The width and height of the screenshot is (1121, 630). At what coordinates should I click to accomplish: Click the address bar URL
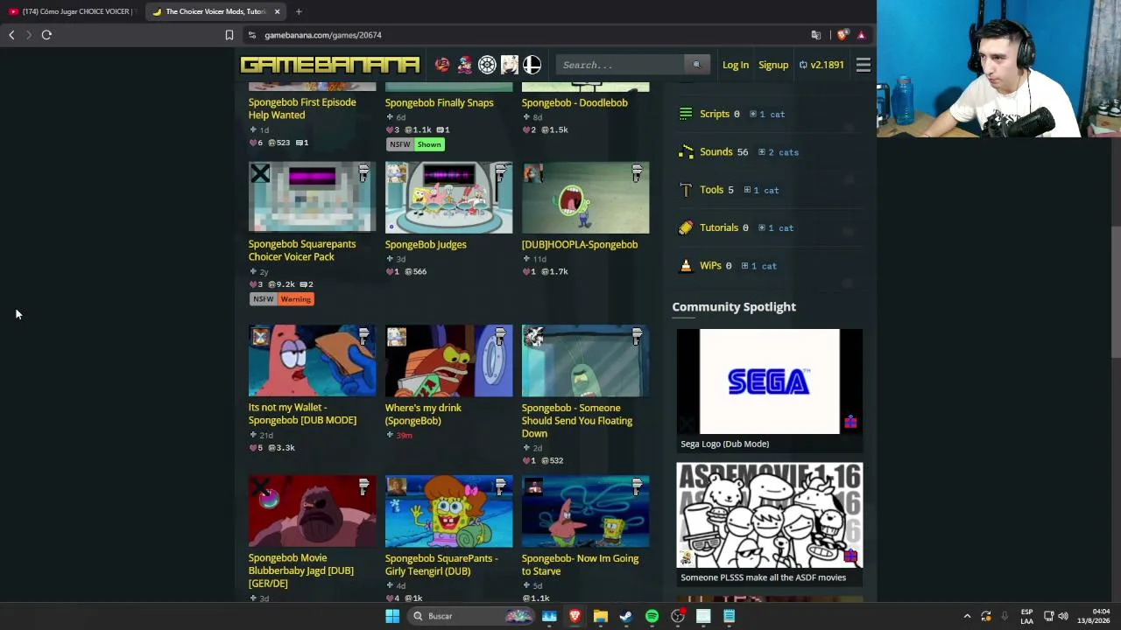point(323,35)
